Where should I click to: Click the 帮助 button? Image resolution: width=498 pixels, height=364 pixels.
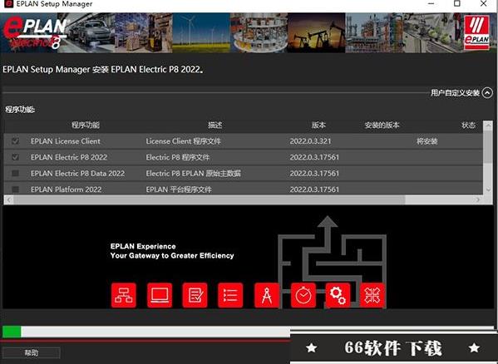[x=31, y=353]
